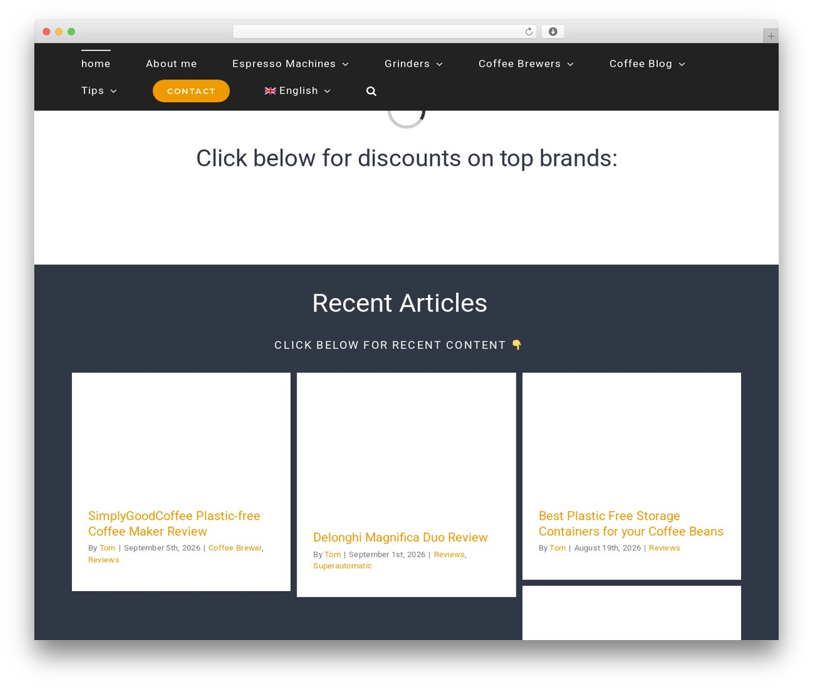
Task: Click the browser address bar
Action: 384,32
